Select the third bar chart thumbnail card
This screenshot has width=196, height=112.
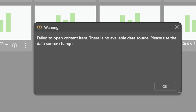[x=130, y=14]
